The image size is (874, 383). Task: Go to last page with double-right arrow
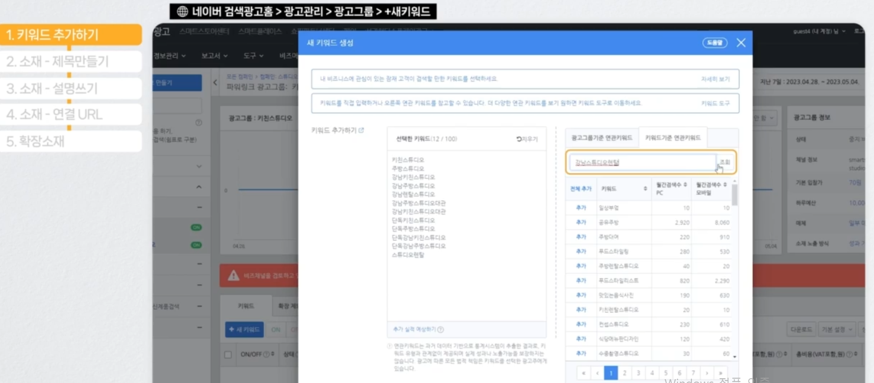point(721,373)
